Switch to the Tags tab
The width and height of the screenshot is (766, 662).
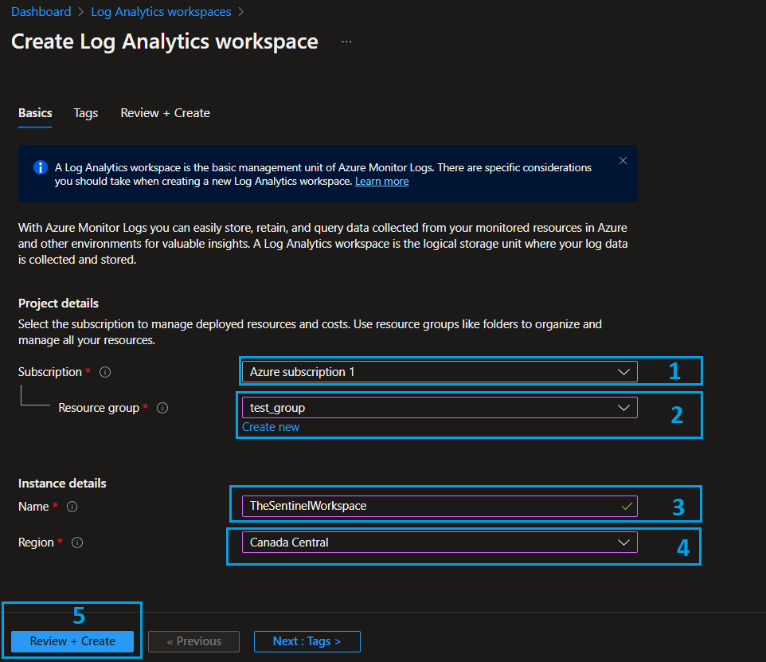click(86, 113)
